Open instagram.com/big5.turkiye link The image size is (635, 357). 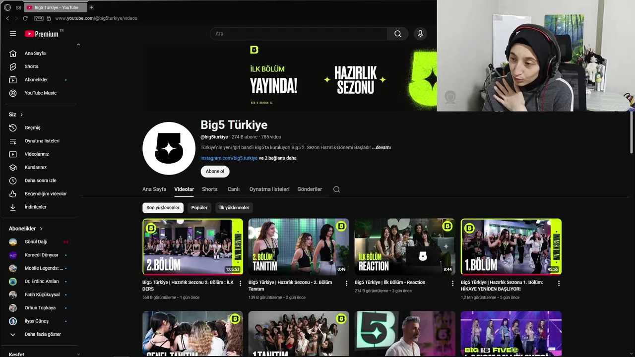(229, 158)
